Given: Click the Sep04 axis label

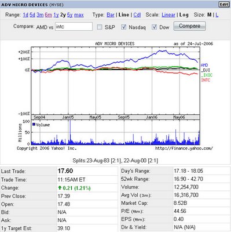Looking at the screenshot, I should point(39,117).
